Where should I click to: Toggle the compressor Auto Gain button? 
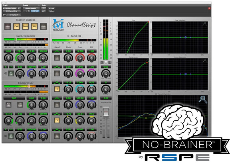click(x=20, y=105)
